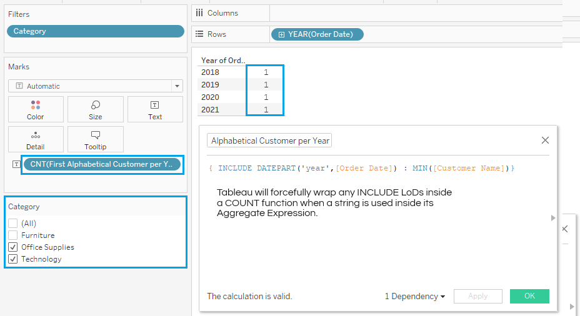The height and width of the screenshot is (316, 580).
Task: Click text icon beside CNT pill
Action: (x=16, y=164)
